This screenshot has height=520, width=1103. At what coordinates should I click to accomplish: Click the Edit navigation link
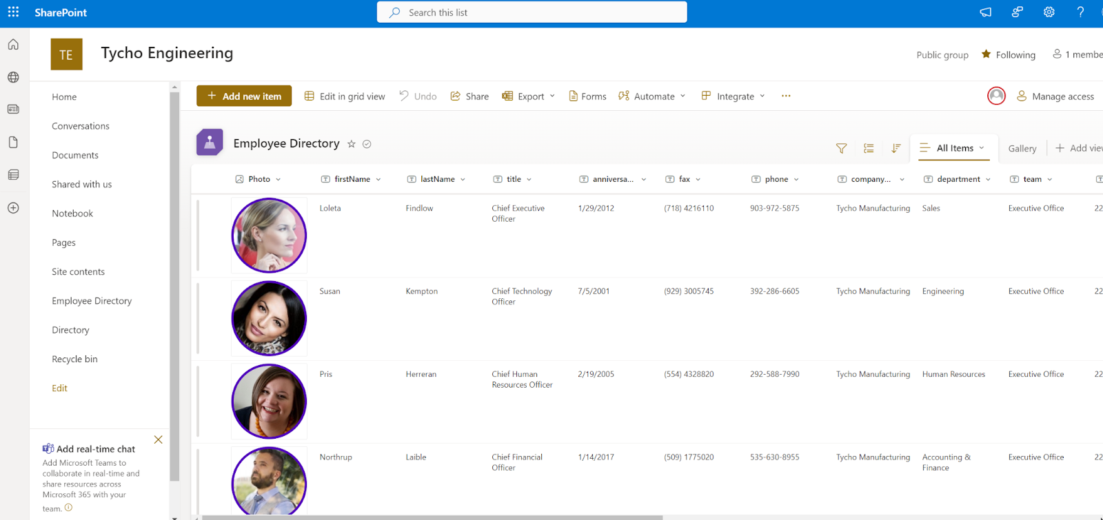[59, 388]
